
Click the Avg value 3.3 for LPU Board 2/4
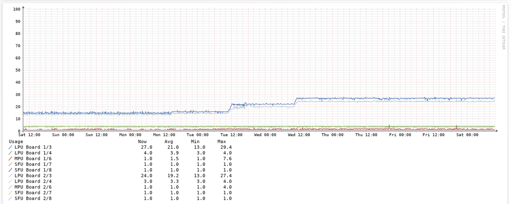(175, 181)
